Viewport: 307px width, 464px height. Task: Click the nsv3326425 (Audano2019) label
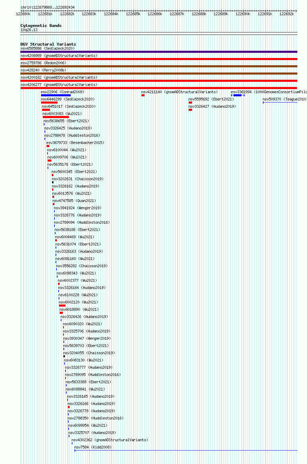click(68, 128)
